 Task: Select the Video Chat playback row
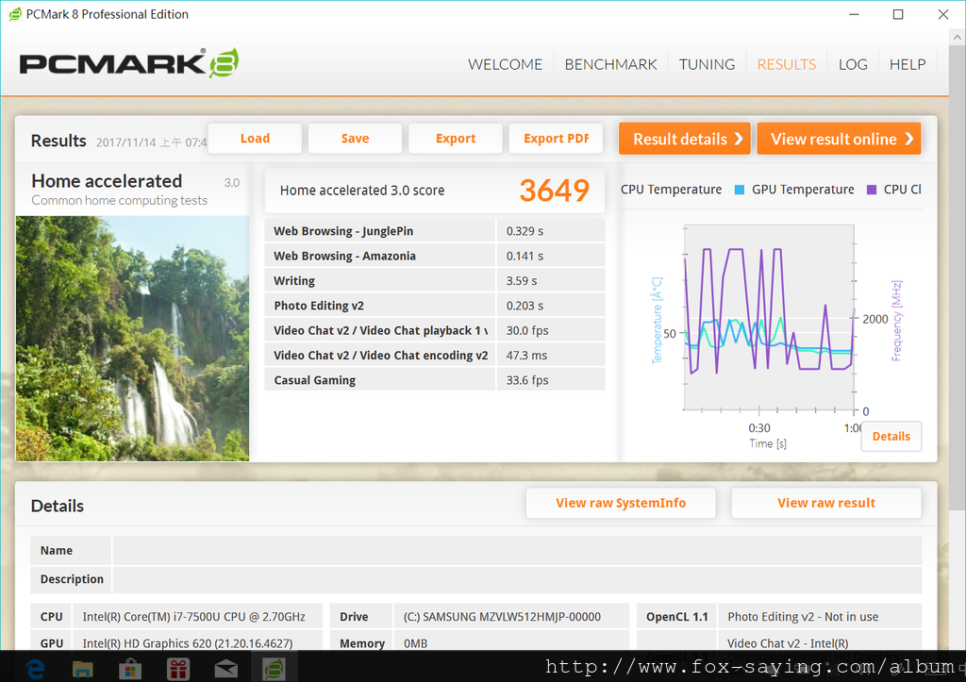click(x=434, y=330)
